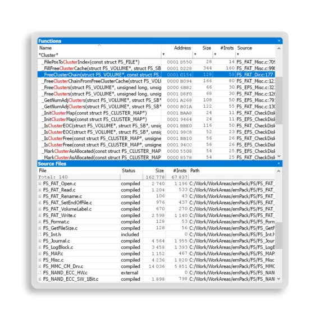Close the Functions panel
Image resolution: width=320 pixels, height=320 pixels.
coord(279,40)
